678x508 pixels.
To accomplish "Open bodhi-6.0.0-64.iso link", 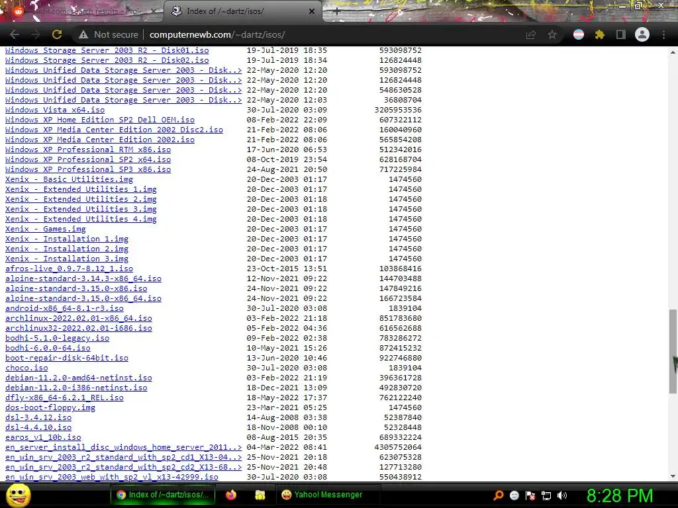I will (x=48, y=348).
